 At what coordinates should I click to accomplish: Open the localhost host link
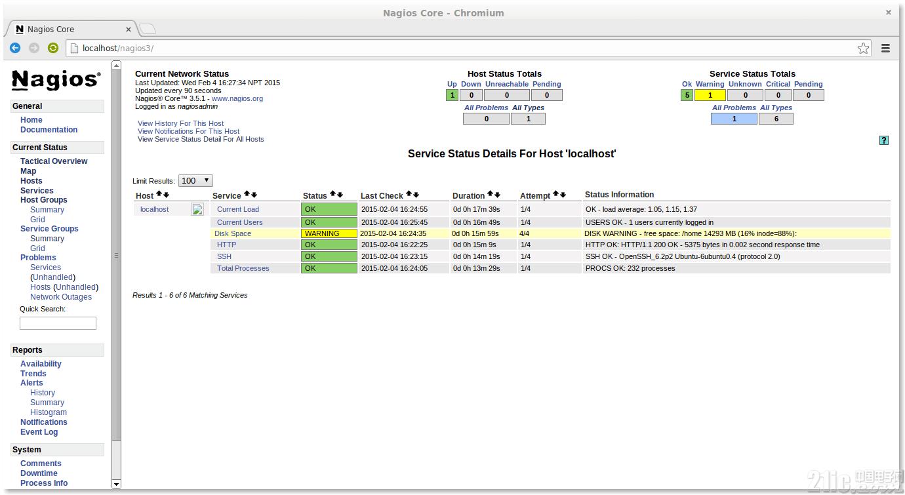point(154,209)
